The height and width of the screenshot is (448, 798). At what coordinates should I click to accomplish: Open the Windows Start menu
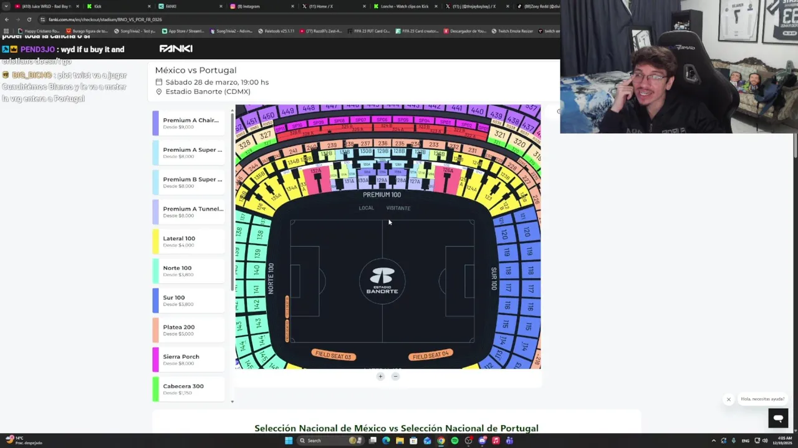coord(289,441)
